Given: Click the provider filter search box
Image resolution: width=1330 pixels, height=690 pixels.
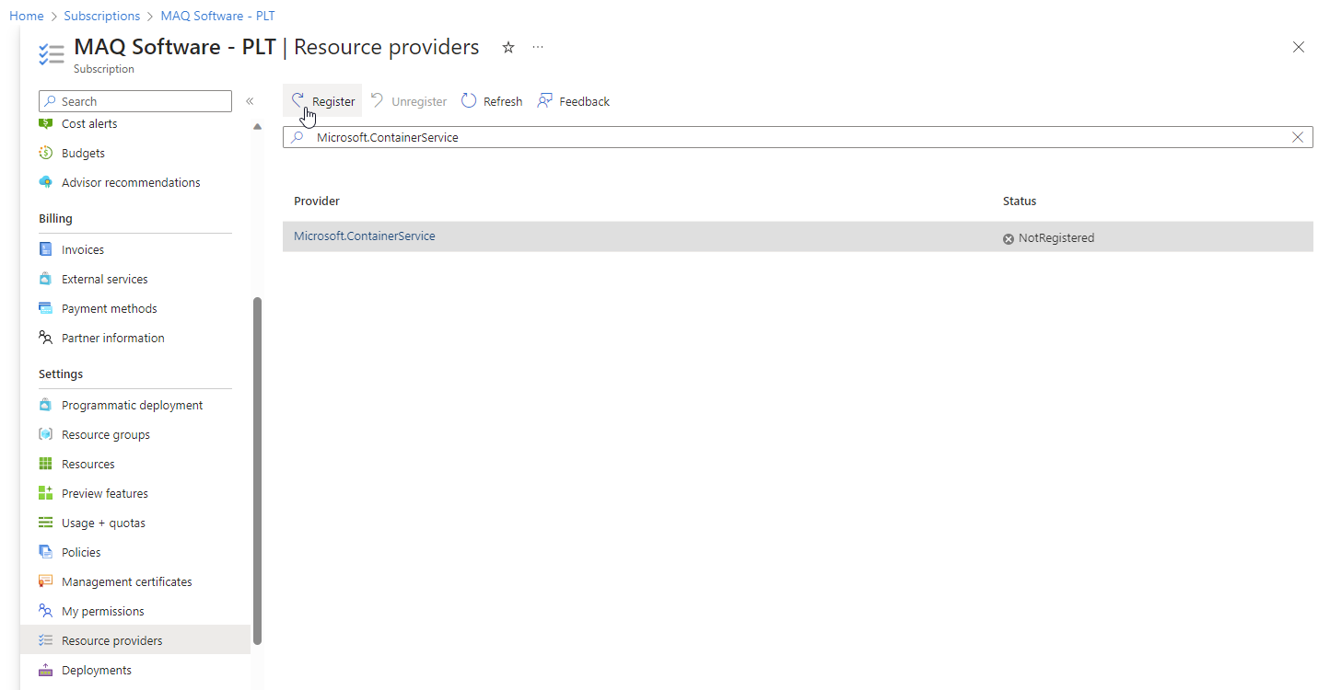Looking at the screenshot, I should 792,137.
